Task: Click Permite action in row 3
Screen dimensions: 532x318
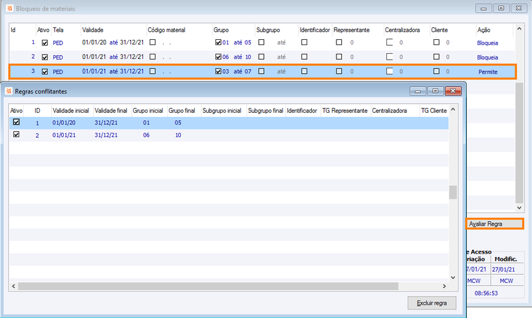Action: click(x=488, y=72)
